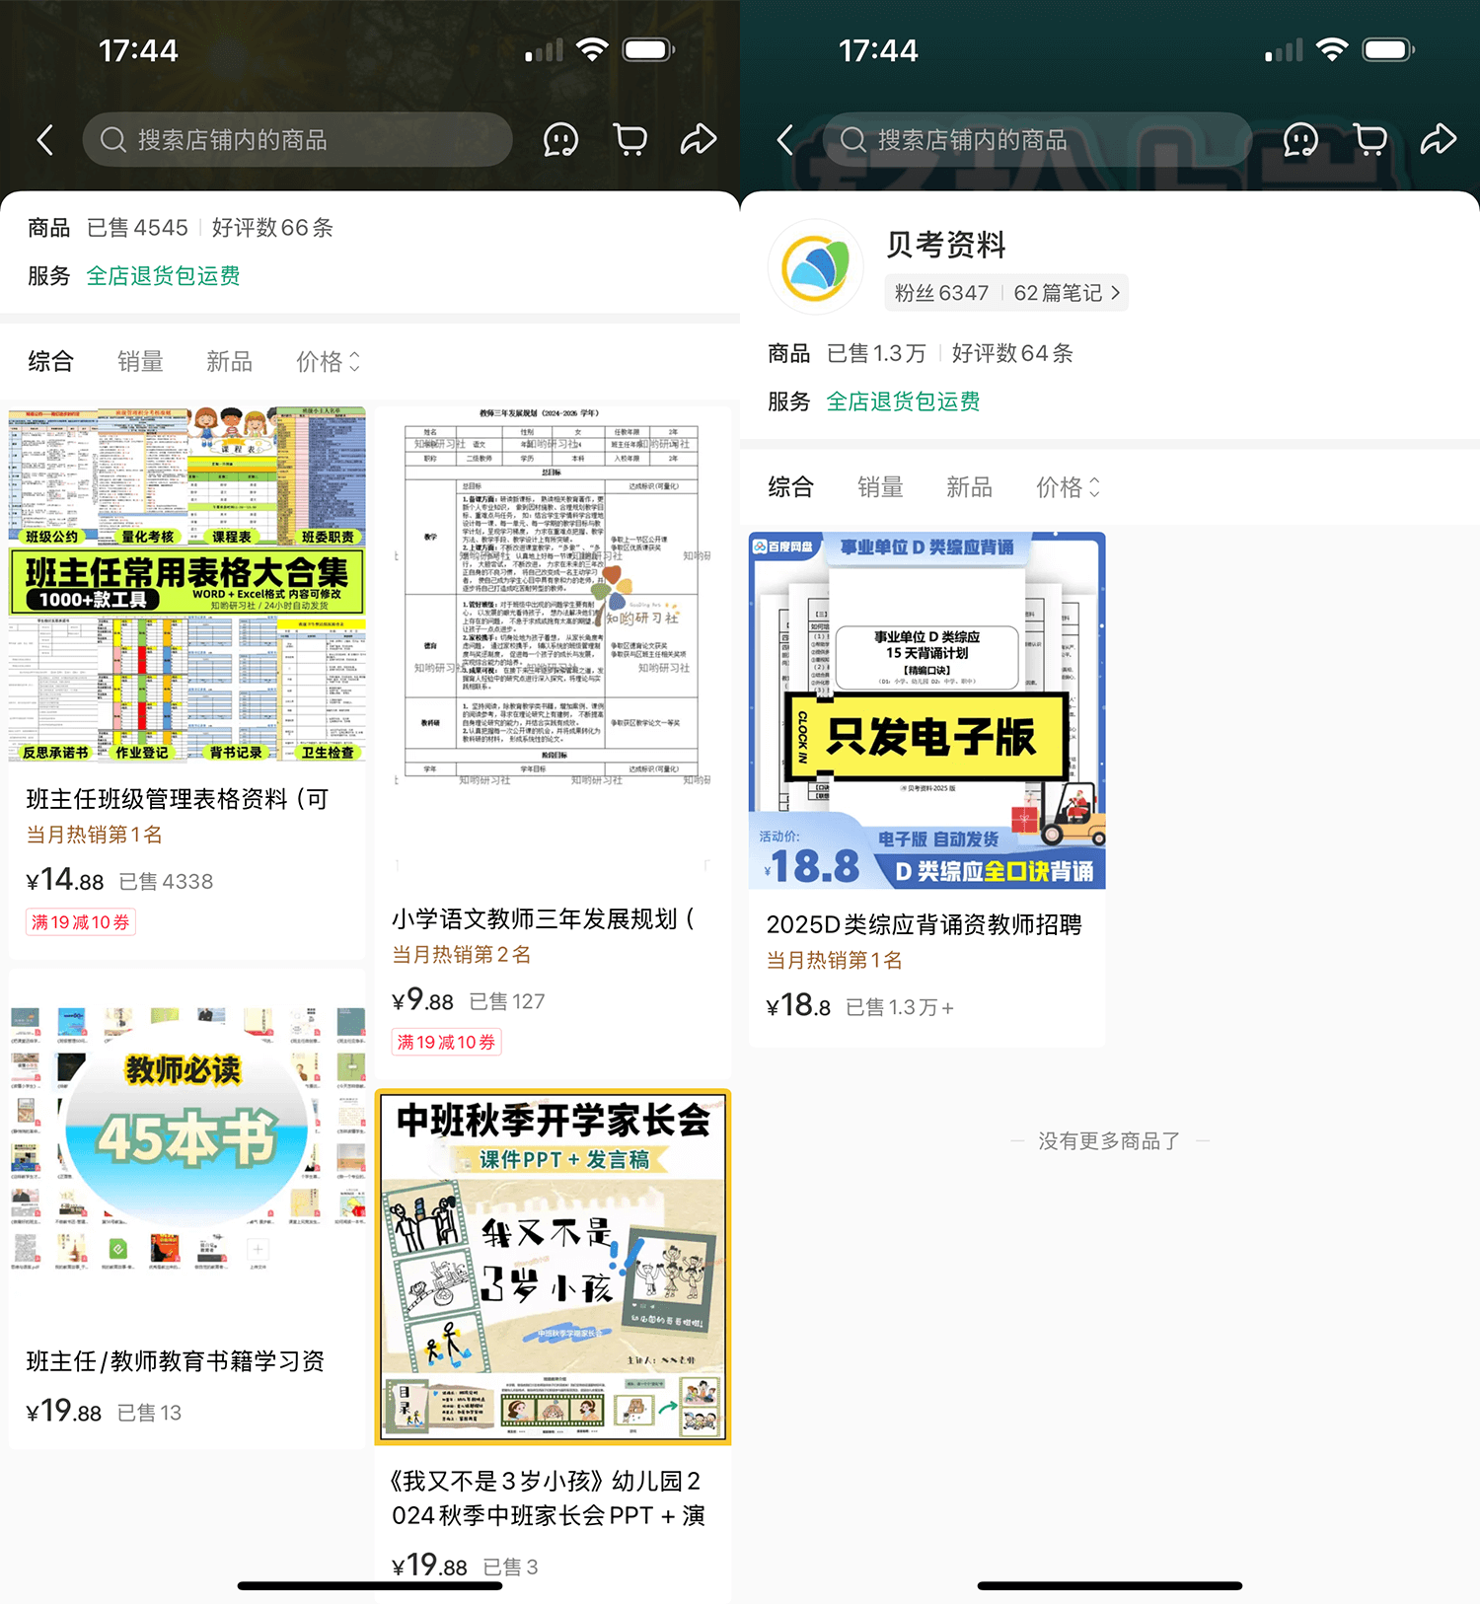Screen dimensions: 1480x1604
Task: Tap 当月热销第1名 under 2025D类综应 product
Action: coord(835,960)
